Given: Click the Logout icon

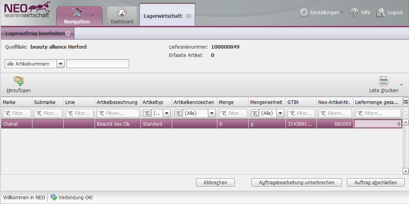Looking at the screenshot, I should tap(380, 13).
